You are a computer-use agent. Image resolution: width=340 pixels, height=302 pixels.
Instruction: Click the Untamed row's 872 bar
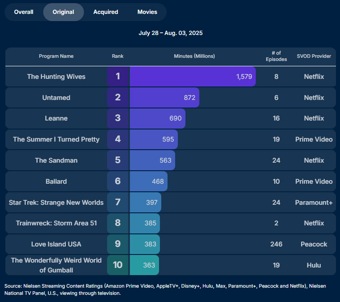pos(164,97)
